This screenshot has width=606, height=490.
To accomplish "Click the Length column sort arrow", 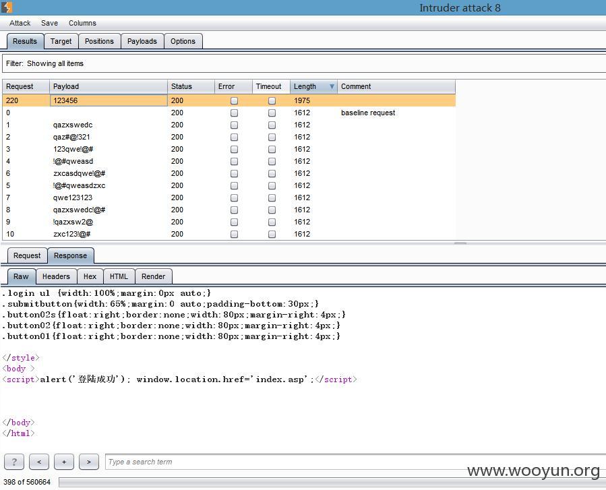I will coord(332,86).
